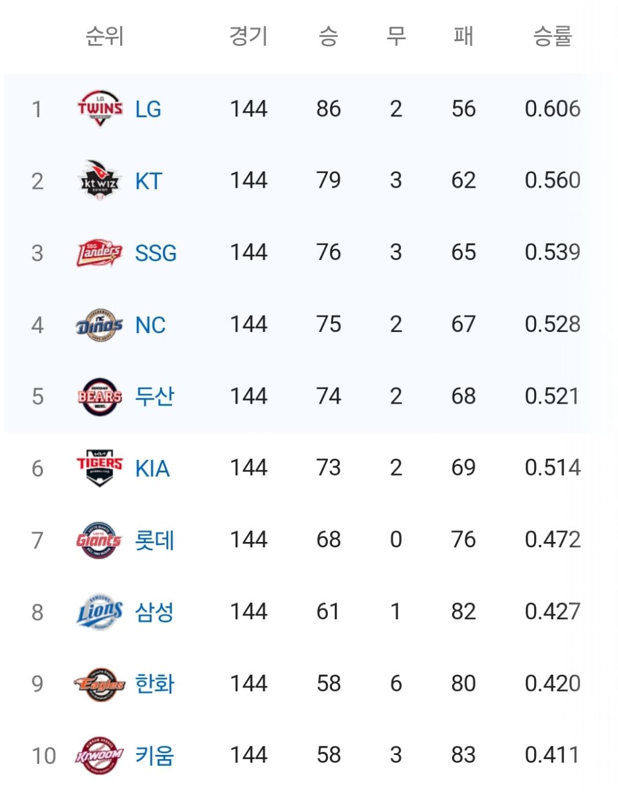Select the 승률 column header
This screenshot has width=618, height=796.
coord(552,36)
